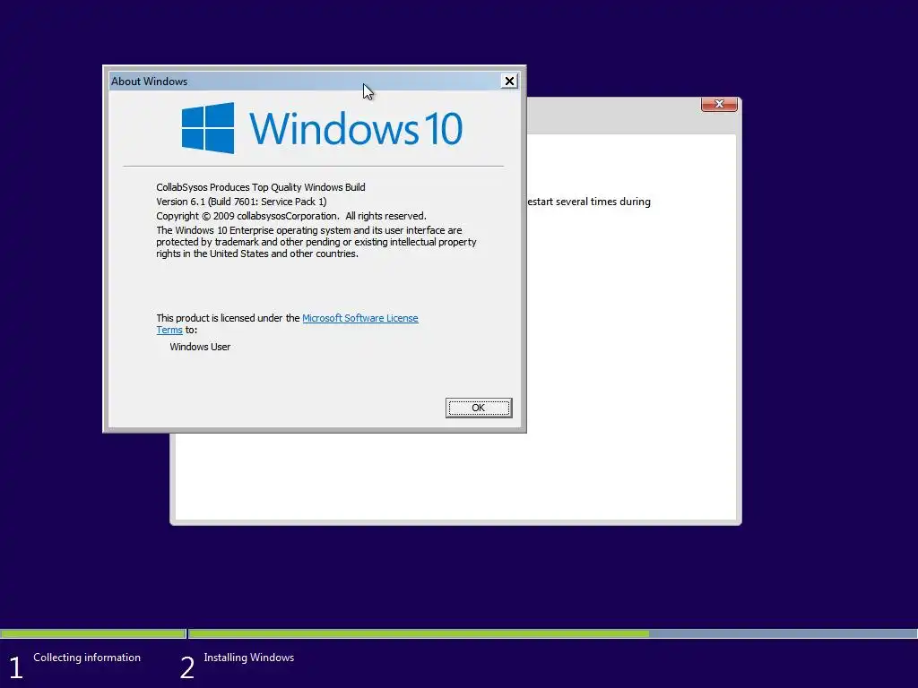Viewport: 918px width, 688px height.
Task: Click the Windows 10 logo
Action: pos(322,128)
